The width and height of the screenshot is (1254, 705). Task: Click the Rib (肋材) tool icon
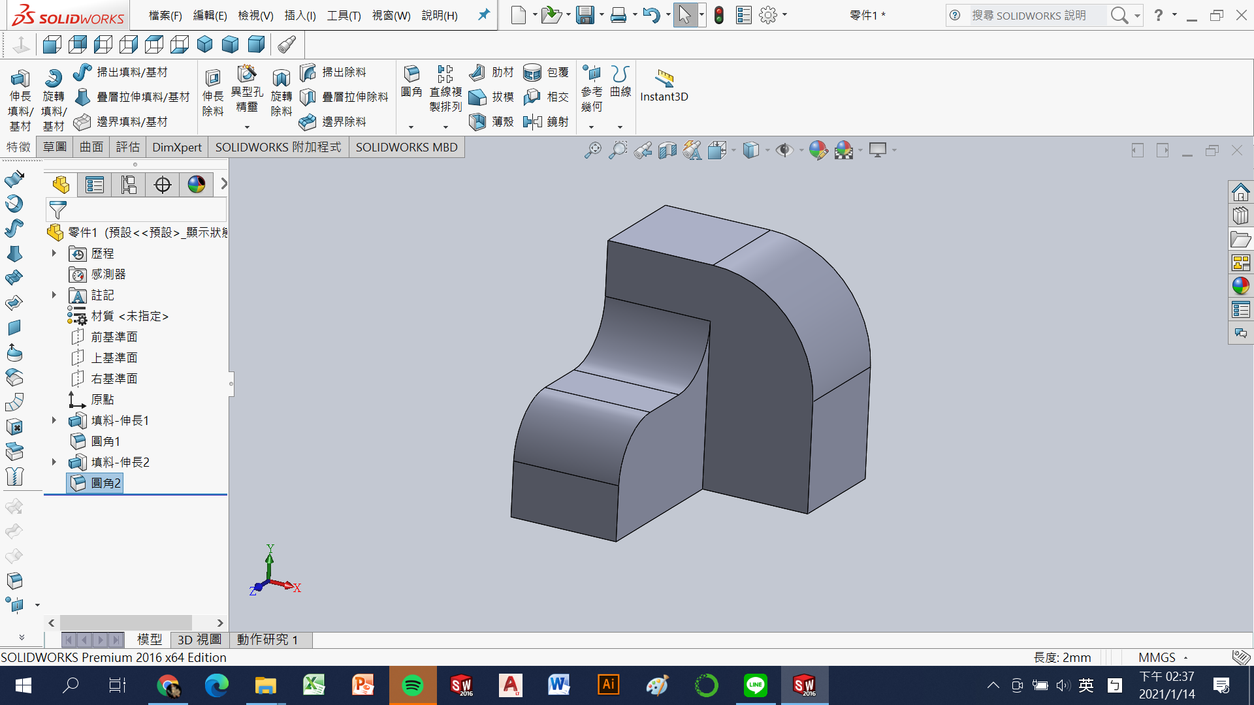coord(477,72)
